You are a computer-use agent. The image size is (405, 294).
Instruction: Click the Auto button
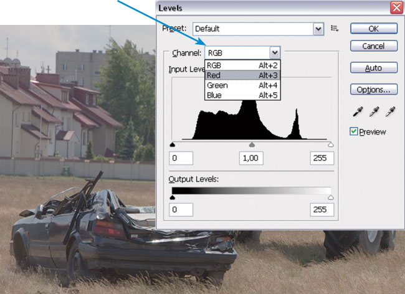[x=374, y=68]
